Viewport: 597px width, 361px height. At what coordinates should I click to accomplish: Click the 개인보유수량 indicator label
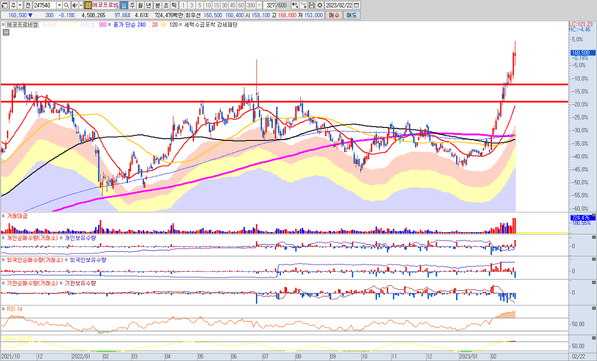[80, 238]
